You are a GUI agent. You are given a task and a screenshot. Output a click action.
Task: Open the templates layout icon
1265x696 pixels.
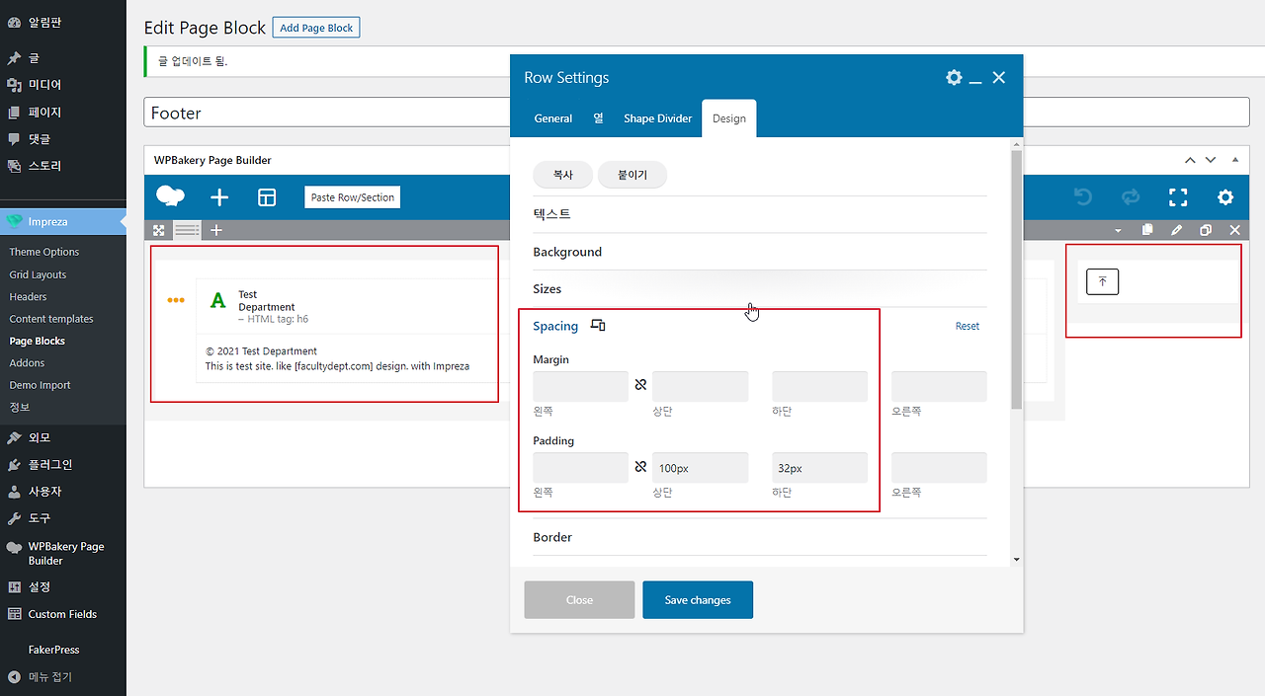[267, 197]
